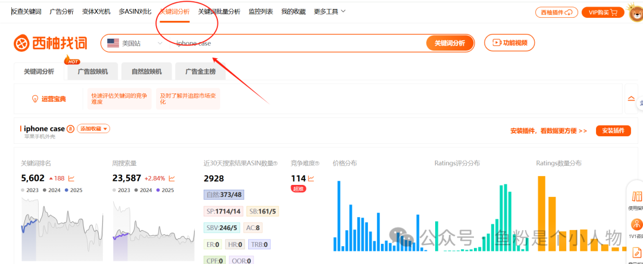The height and width of the screenshot is (264, 643).
Task: Open 关键词批量分析 in top navigation
Action: (219, 12)
